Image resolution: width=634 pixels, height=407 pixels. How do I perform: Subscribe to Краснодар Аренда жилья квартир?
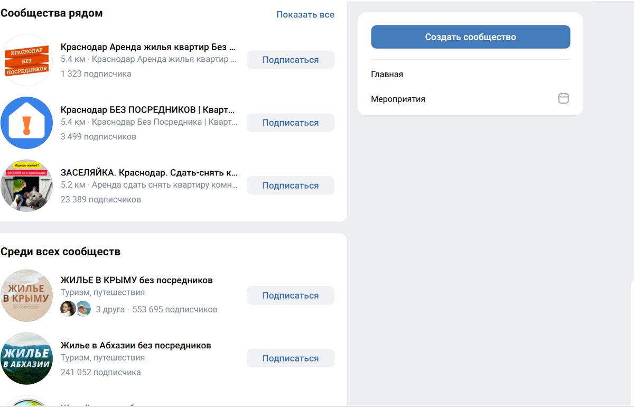pyautogui.click(x=291, y=60)
